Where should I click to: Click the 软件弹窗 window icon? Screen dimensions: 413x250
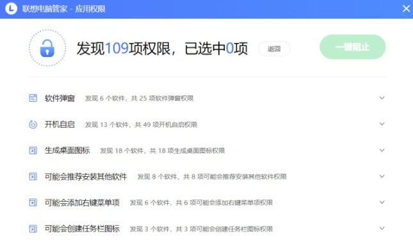[33, 98]
